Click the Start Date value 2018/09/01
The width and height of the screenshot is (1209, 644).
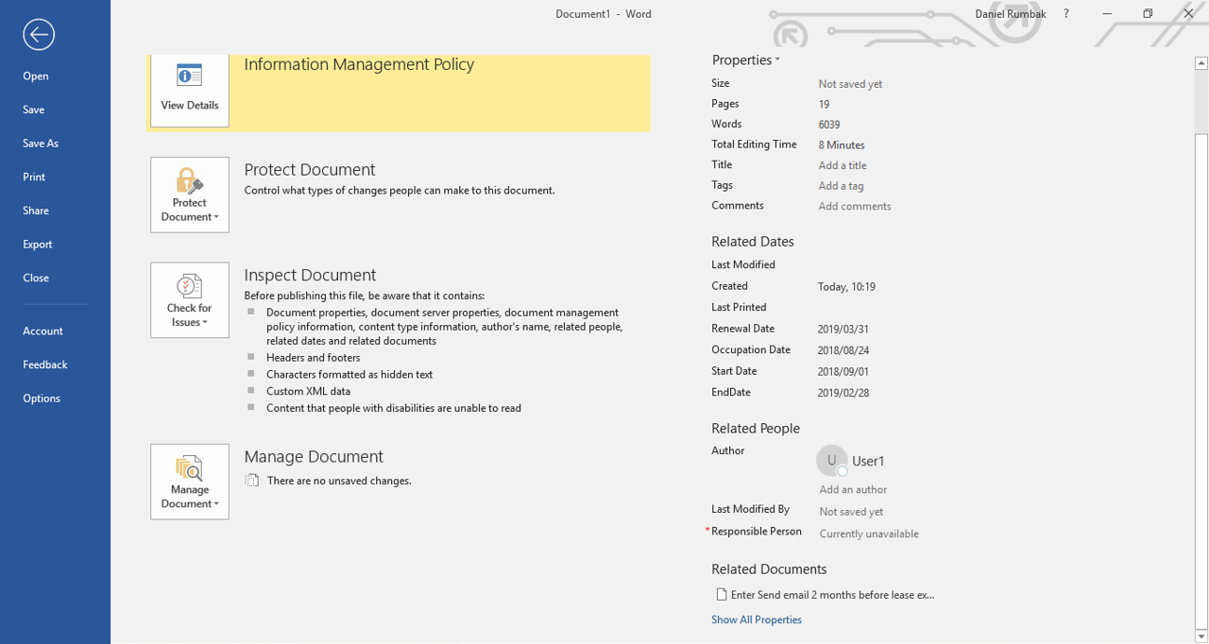pos(843,372)
